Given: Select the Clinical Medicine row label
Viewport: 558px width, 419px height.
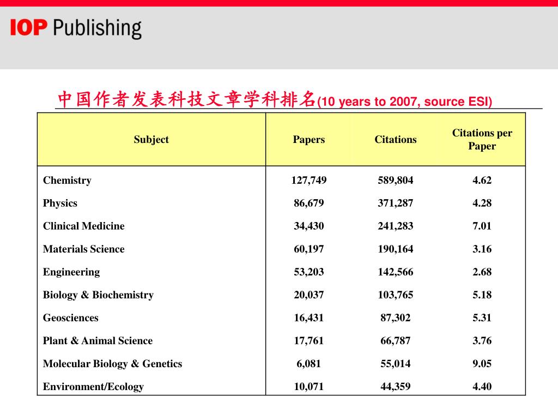Looking at the screenshot, I should [83, 226].
